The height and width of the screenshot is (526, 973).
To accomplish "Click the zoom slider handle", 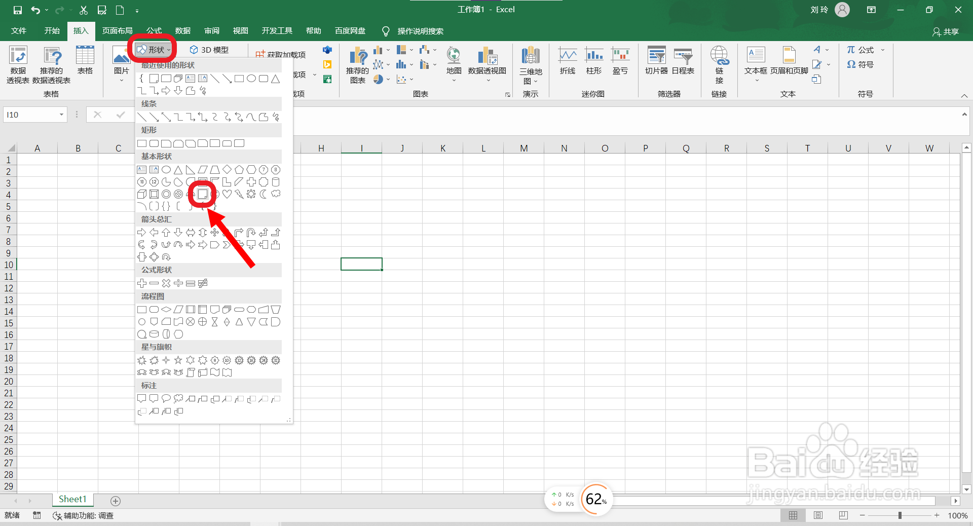I will [900, 515].
